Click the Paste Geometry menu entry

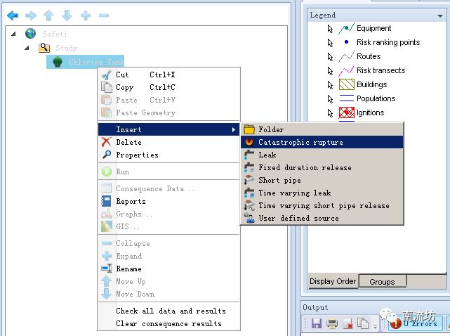(x=168, y=112)
